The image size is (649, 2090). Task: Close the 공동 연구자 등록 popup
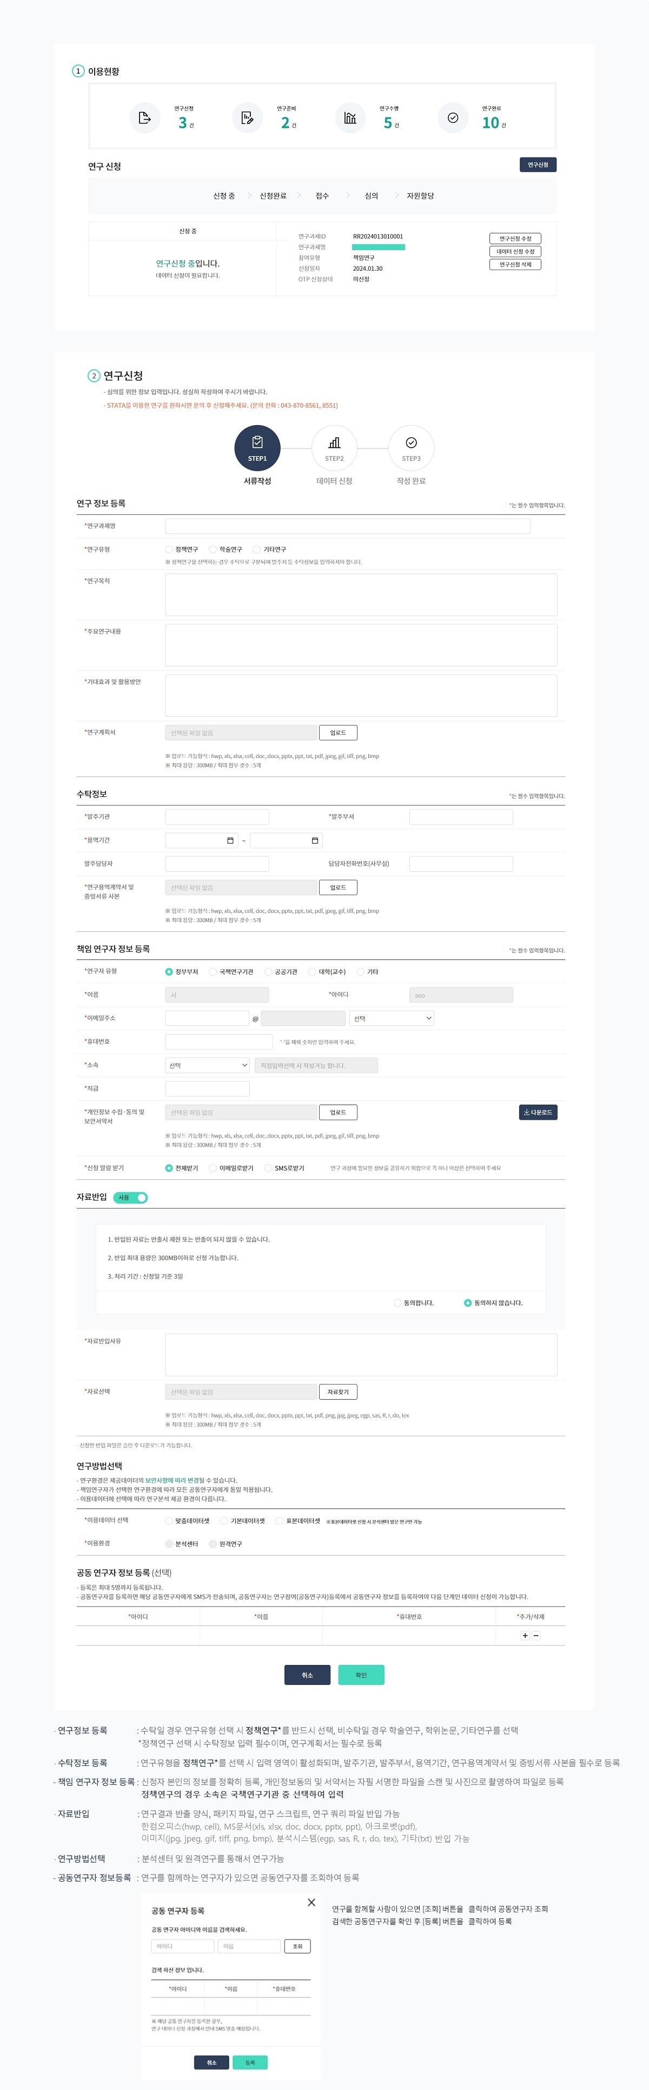[x=311, y=1903]
